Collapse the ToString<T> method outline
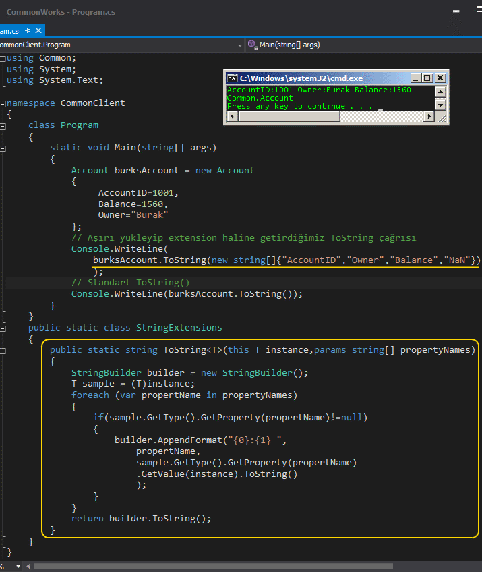Image resolution: width=482 pixels, height=572 pixels. (x=3, y=350)
